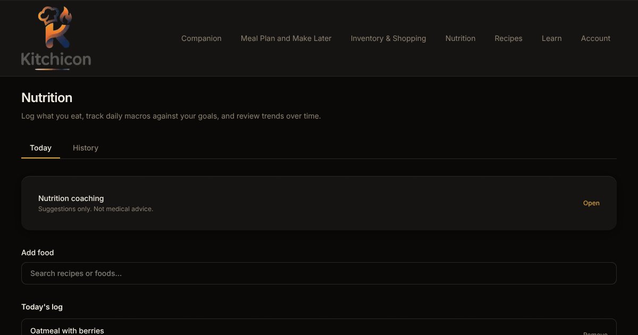Focus the Search recipes or foods field
This screenshot has width=638, height=335.
pos(319,273)
